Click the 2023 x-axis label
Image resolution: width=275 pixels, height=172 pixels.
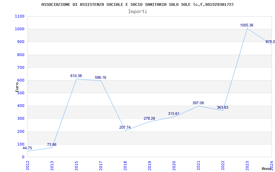[247, 165]
